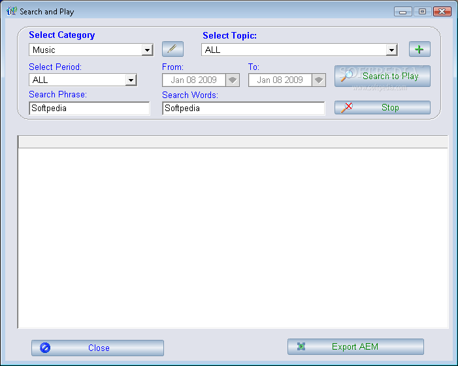The height and width of the screenshot is (366, 458).
Task: Click the Stop button
Action: [x=382, y=107]
